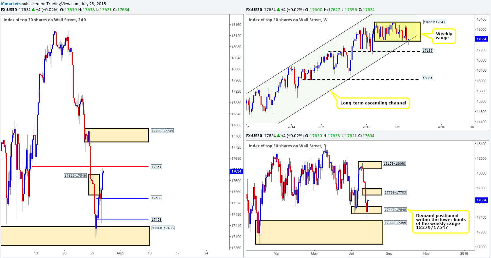Click the '2014' label on weekly time axis
Viewport: 491px width, 258px height.
click(x=291, y=127)
